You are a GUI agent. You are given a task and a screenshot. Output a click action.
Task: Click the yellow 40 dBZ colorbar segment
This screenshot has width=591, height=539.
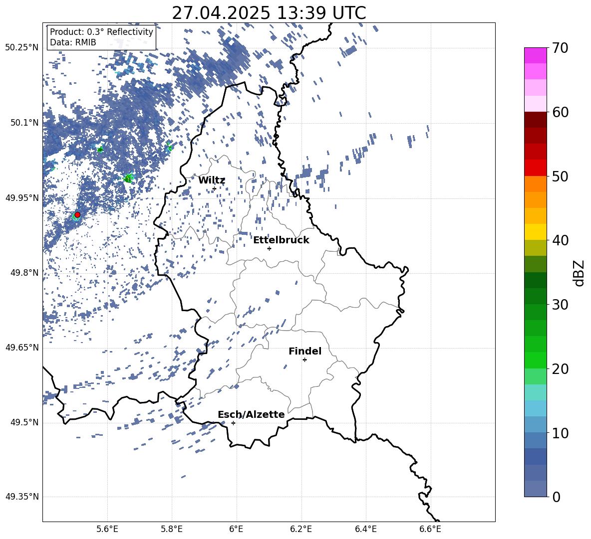point(535,232)
